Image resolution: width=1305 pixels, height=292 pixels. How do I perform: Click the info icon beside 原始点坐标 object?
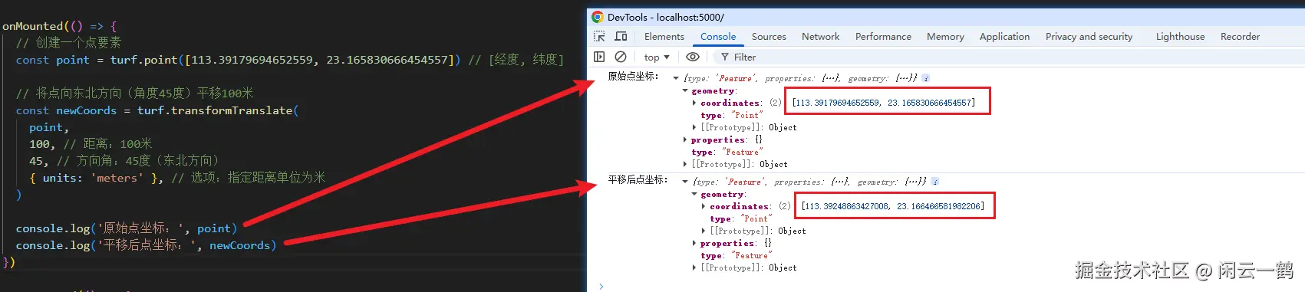[x=926, y=78]
